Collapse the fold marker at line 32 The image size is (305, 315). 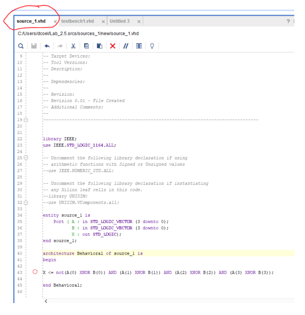(26, 203)
